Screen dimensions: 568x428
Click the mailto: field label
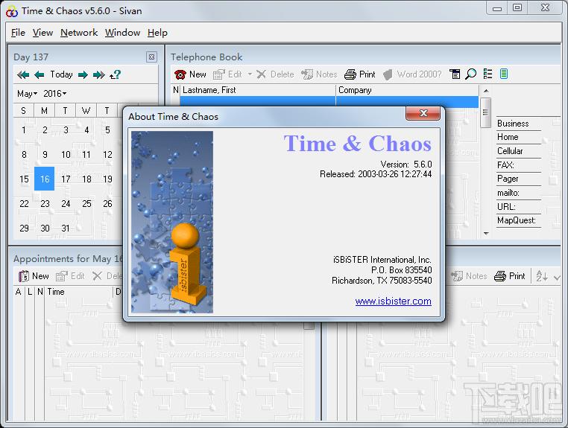pyautogui.click(x=508, y=193)
